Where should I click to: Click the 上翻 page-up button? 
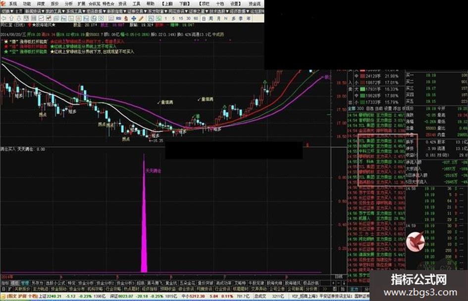click(x=168, y=3)
